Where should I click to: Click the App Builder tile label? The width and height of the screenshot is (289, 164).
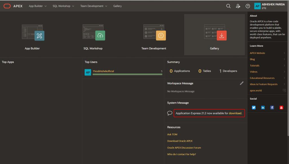point(32,48)
